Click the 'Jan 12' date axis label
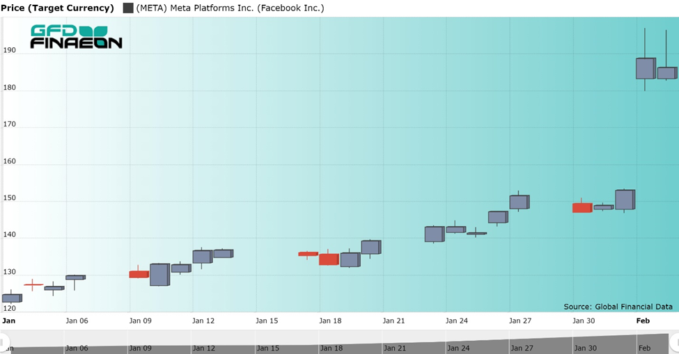 (x=203, y=321)
